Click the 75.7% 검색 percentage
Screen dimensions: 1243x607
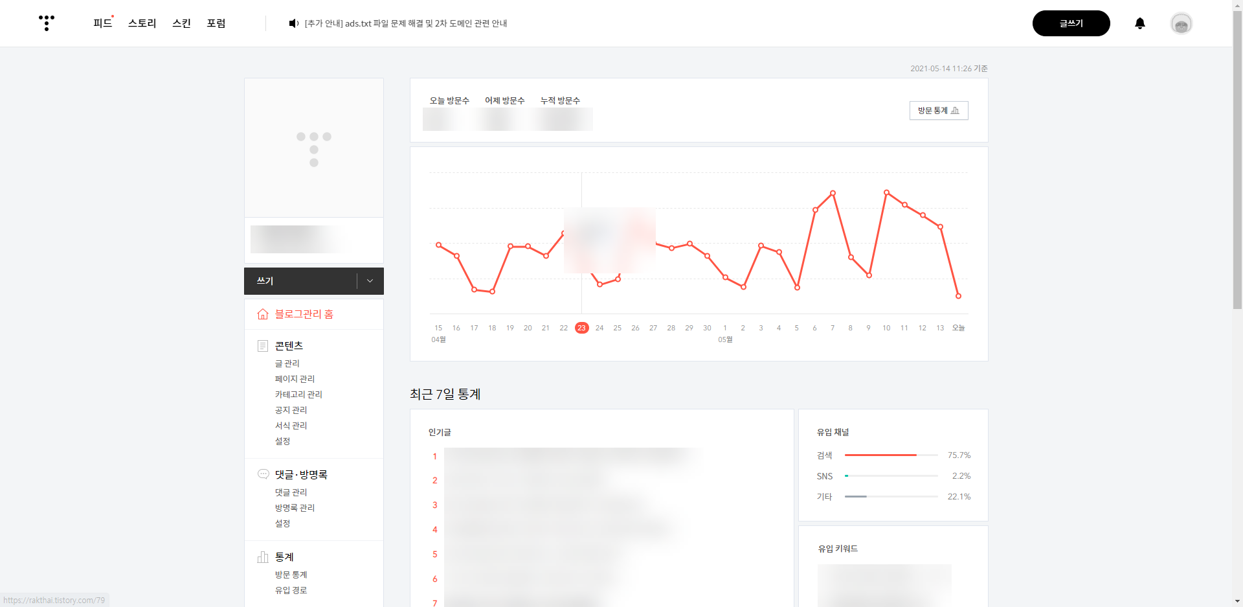(x=959, y=455)
